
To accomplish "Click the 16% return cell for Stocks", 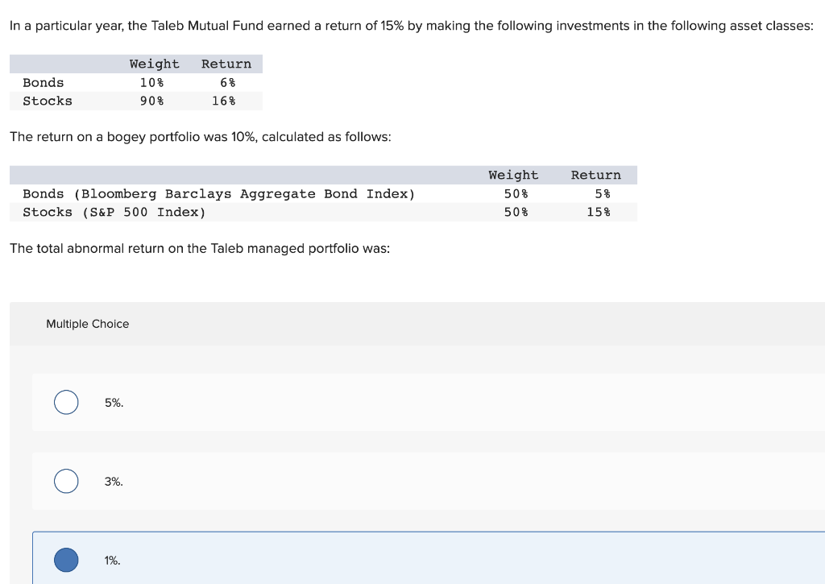I will coord(226,101).
